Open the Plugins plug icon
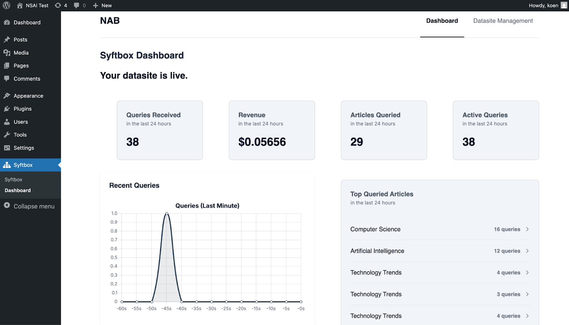 [x=7, y=109]
